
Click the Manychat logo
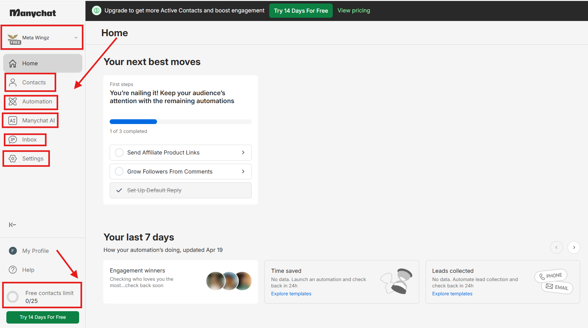tap(33, 13)
